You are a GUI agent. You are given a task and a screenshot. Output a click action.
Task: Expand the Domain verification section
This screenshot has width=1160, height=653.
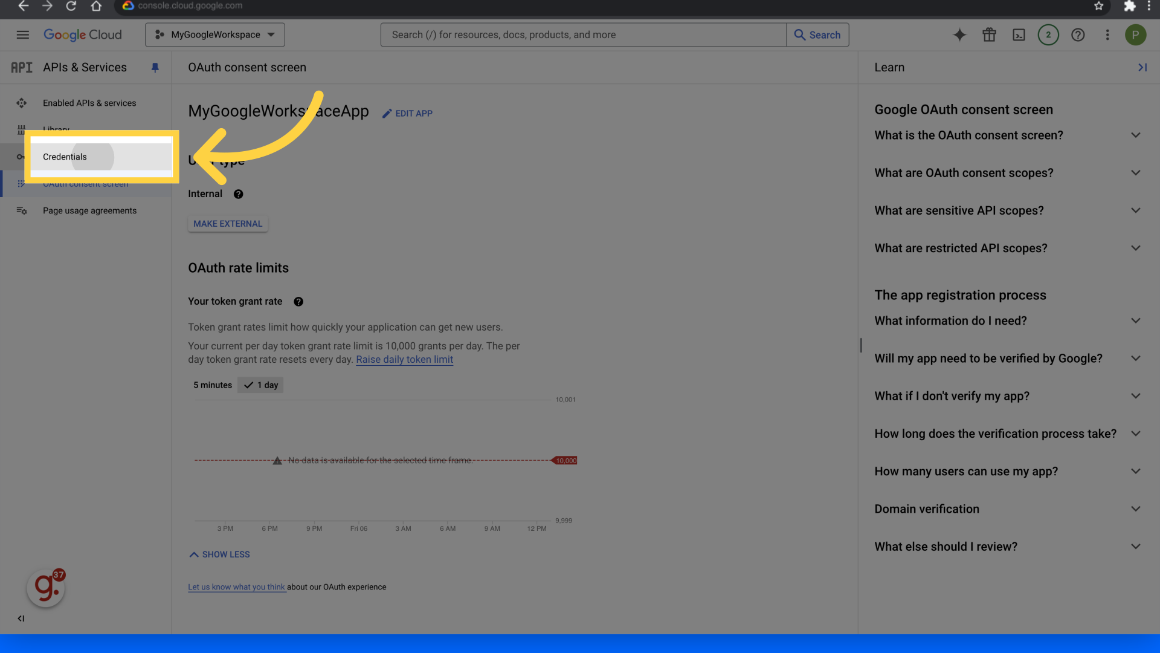pyautogui.click(x=1008, y=509)
